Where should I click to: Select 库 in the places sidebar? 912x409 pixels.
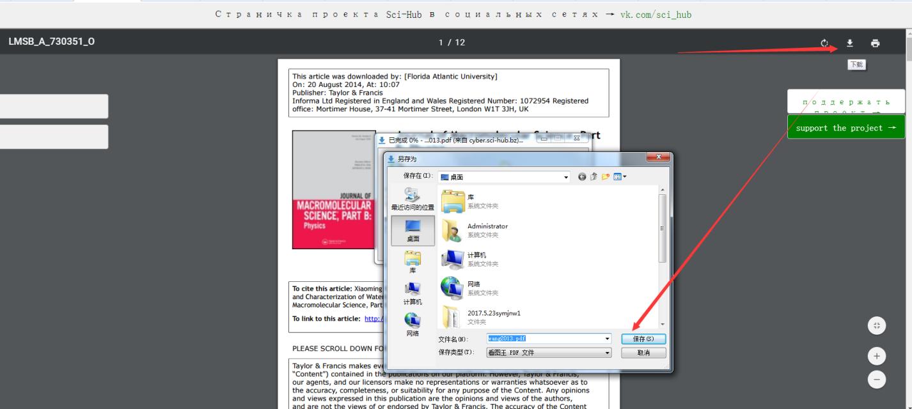[x=413, y=261]
